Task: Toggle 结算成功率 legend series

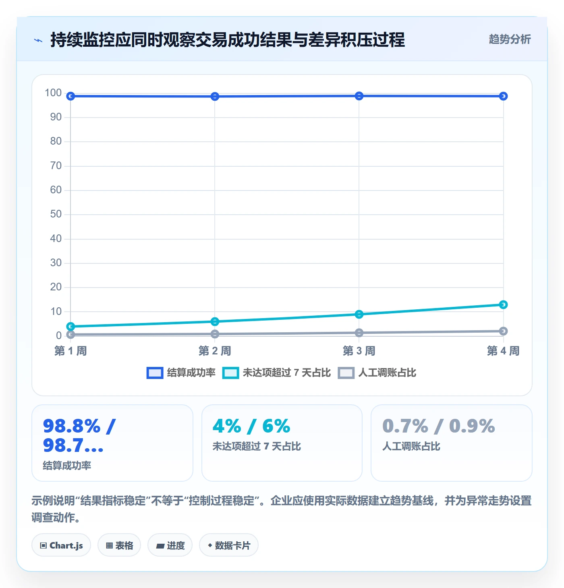Action: (x=181, y=373)
